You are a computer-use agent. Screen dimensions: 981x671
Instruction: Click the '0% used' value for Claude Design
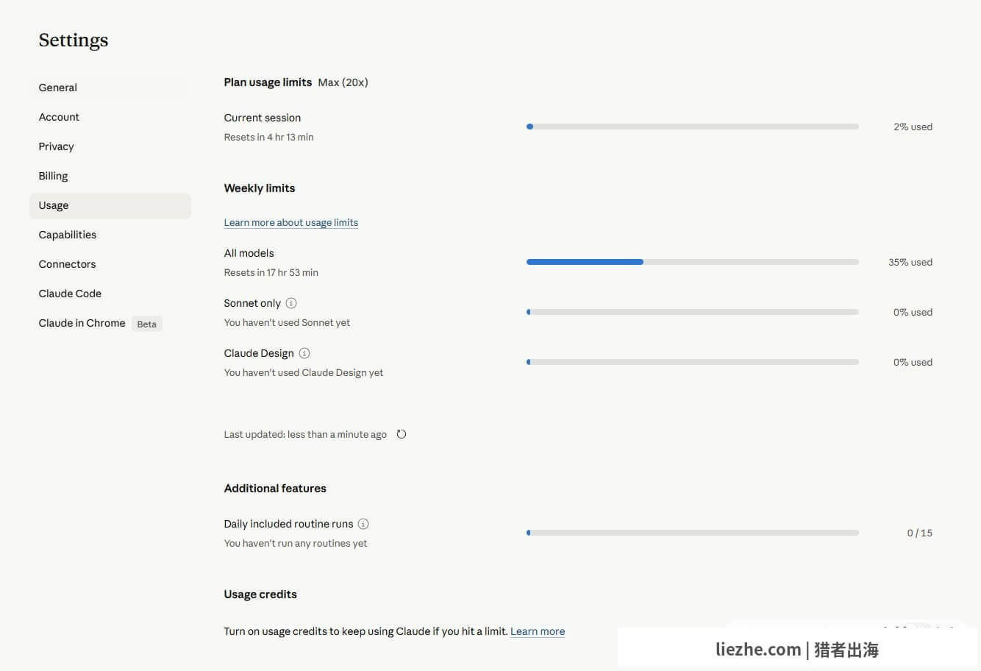(x=913, y=362)
